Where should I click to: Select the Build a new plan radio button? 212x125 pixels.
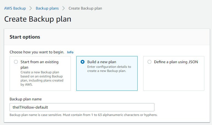83,62
